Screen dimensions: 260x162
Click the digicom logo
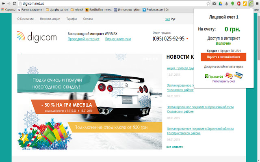pos(37,37)
